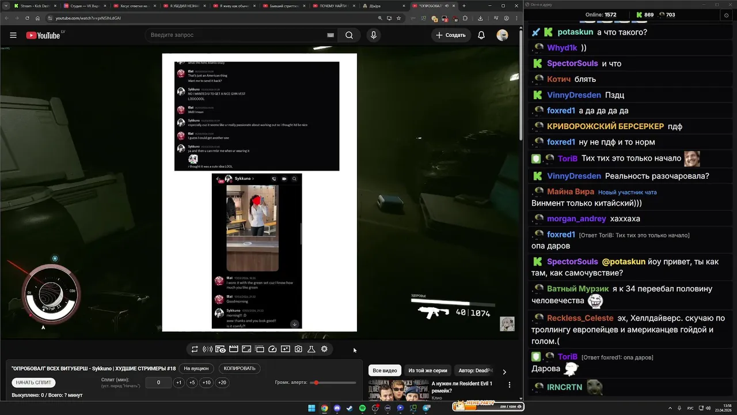Click username morgan_andrey in chat

coord(576,218)
